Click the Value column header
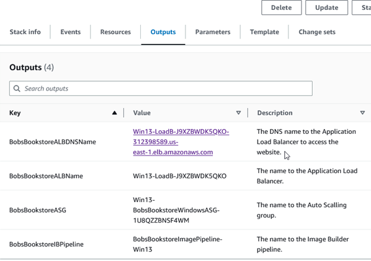371x261 pixels. point(141,113)
